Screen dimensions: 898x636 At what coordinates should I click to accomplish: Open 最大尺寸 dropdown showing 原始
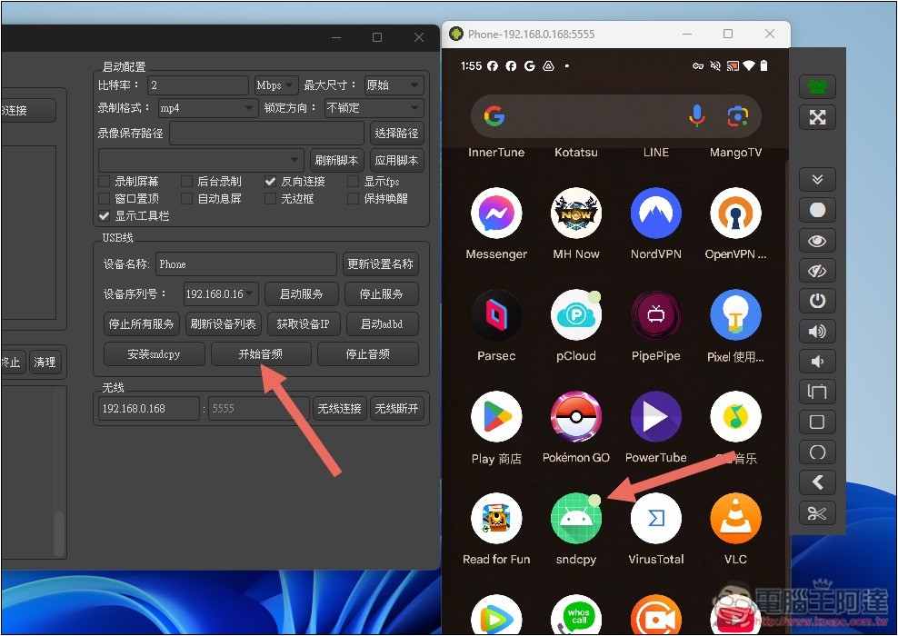click(x=394, y=85)
